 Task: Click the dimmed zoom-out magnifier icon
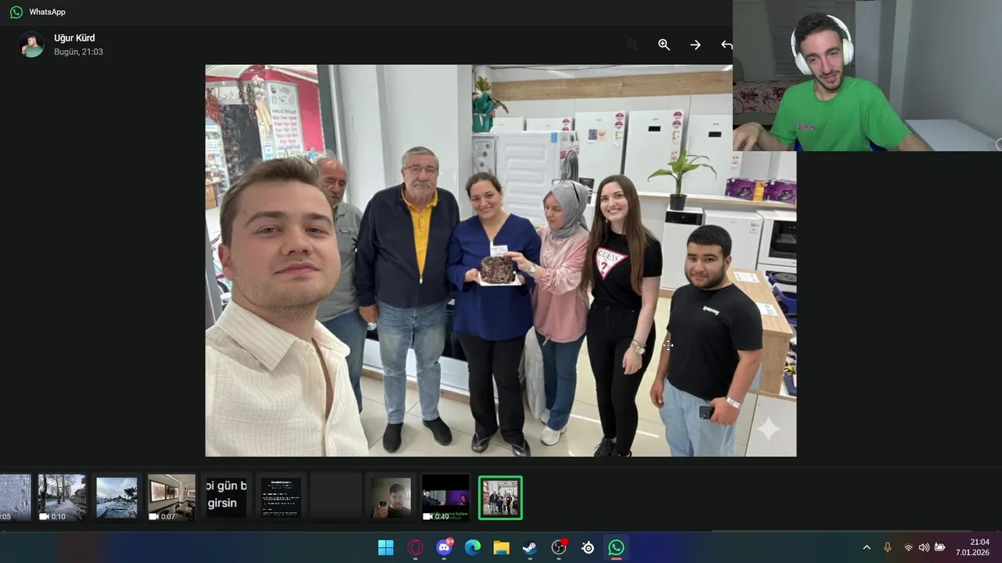(x=633, y=45)
